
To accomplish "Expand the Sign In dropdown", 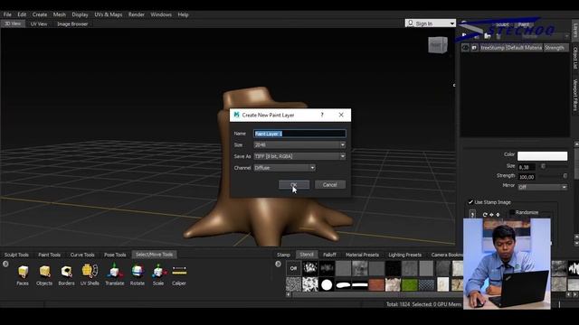I will 452,23.
